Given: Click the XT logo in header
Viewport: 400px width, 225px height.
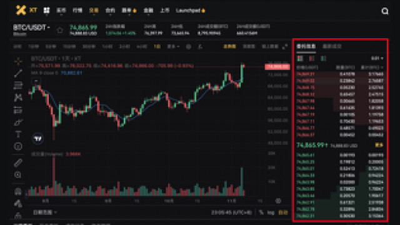Looking at the screenshot, I should click(x=26, y=10).
